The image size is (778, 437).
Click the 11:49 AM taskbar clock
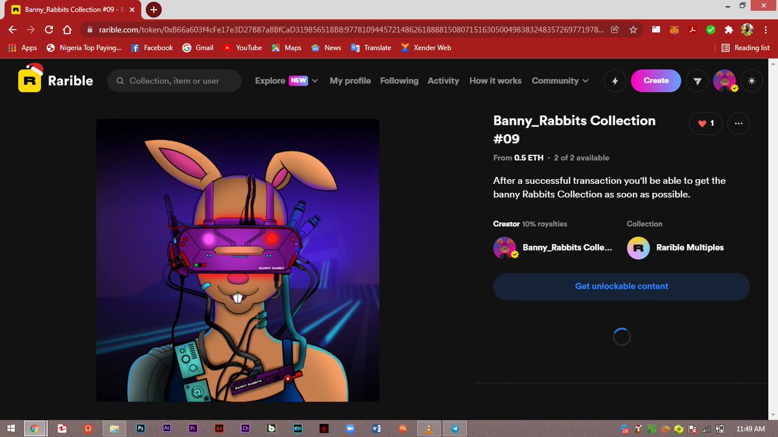point(752,429)
